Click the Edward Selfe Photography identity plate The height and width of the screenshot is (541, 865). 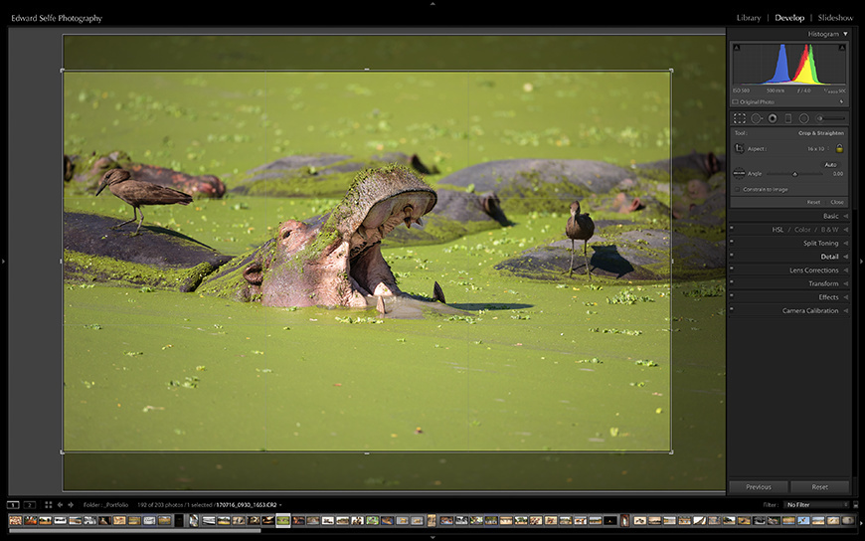(x=57, y=18)
